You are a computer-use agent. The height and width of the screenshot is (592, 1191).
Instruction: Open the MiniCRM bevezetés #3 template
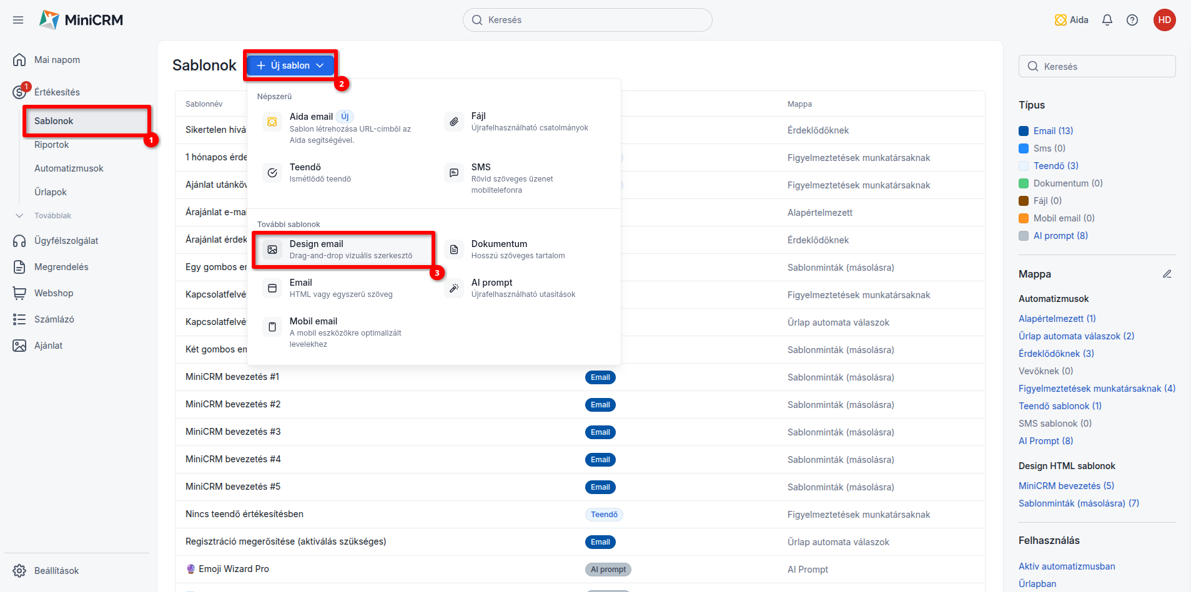coord(233,432)
